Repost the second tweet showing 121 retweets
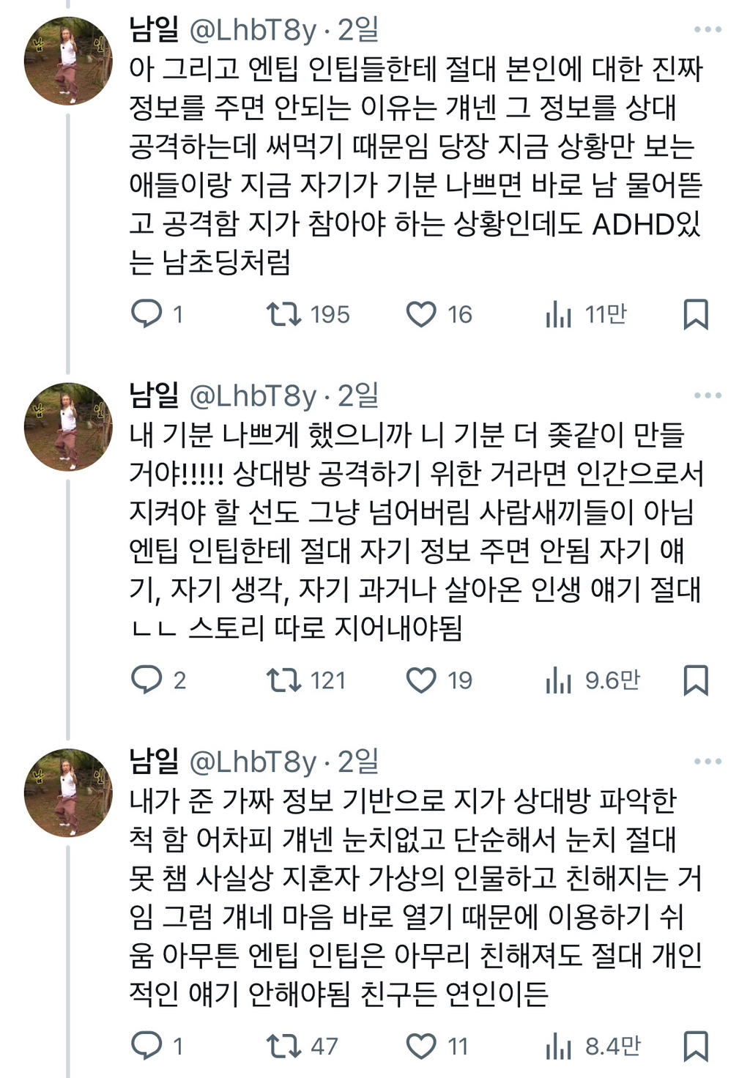This screenshot has height=1078, width=750. [x=286, y=680]
